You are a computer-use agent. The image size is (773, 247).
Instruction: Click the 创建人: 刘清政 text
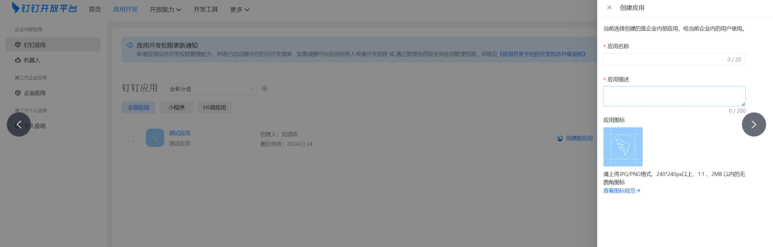279,134
